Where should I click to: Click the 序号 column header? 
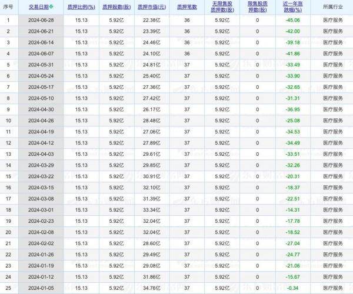8,7
